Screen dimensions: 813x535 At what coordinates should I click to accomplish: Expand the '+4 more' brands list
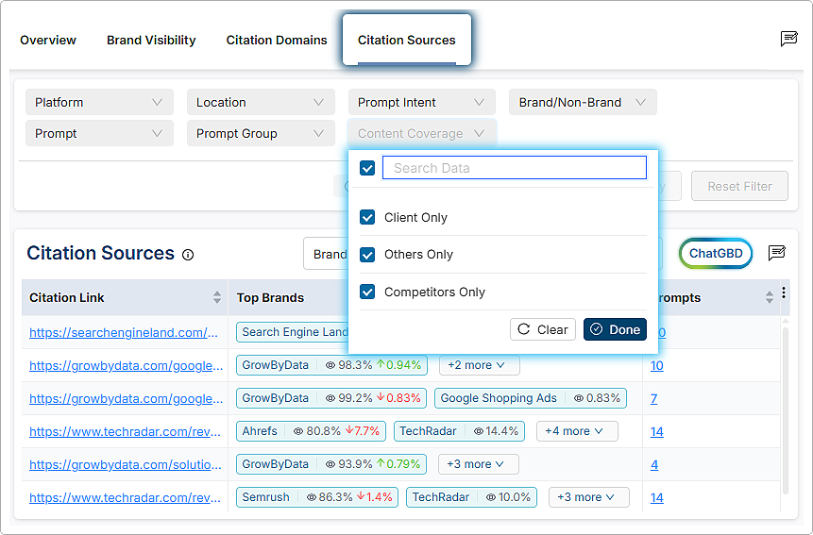(576, 431)
